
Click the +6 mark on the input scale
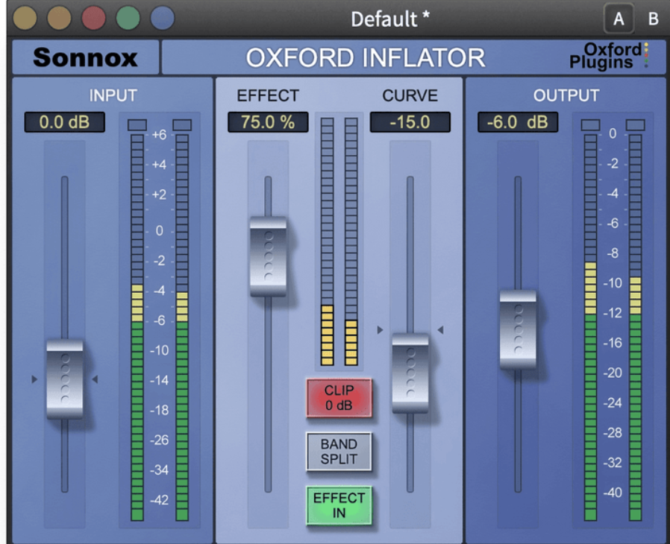(159, 135)
